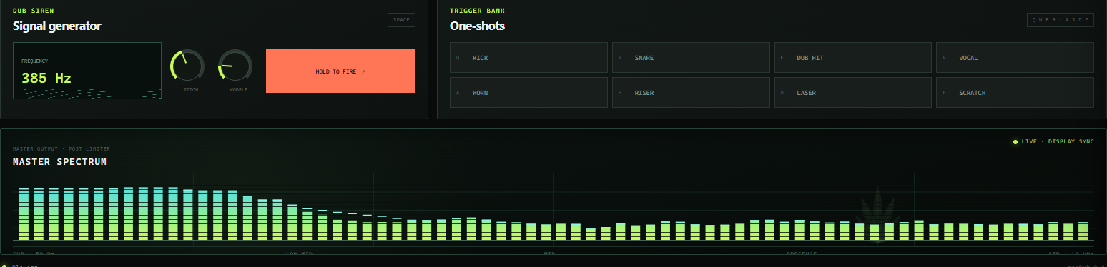The height and width of the screenshot is (267, 1107).
Task: Trigger the Horn one-shot pad
Action: point(529,93)
